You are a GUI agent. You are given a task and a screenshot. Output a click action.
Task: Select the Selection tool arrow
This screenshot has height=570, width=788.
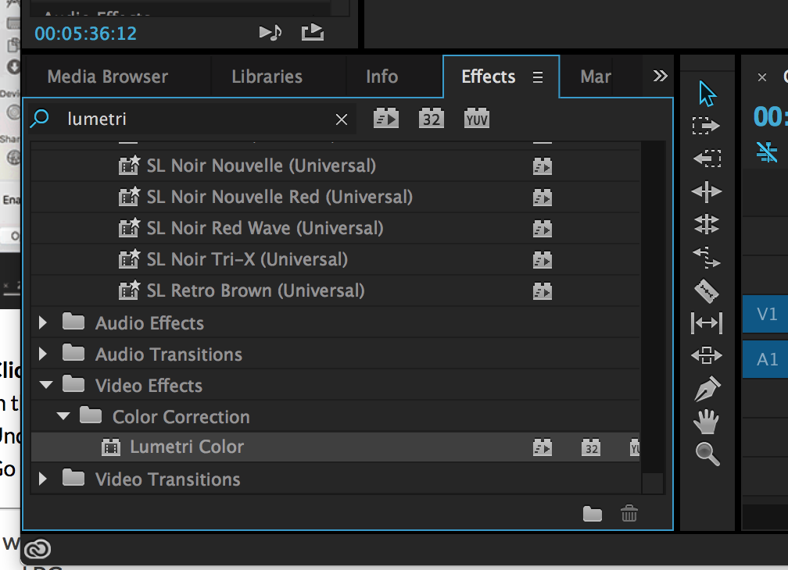pyautogui.click(x=707, y=94)
